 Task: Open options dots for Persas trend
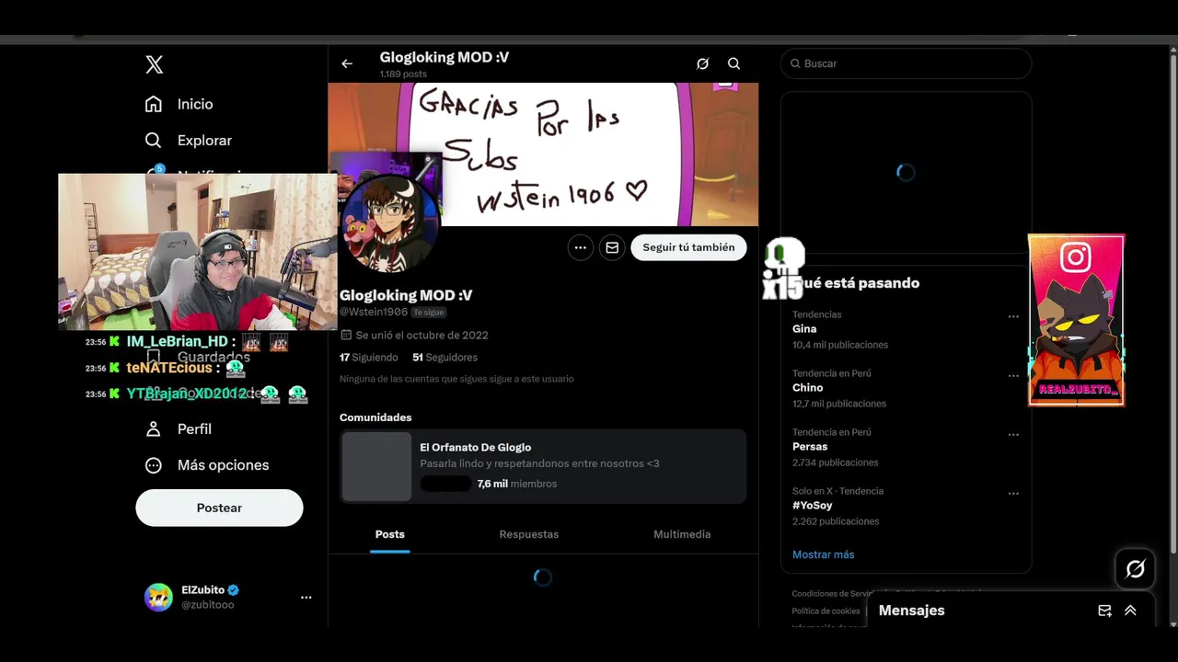1013,434
